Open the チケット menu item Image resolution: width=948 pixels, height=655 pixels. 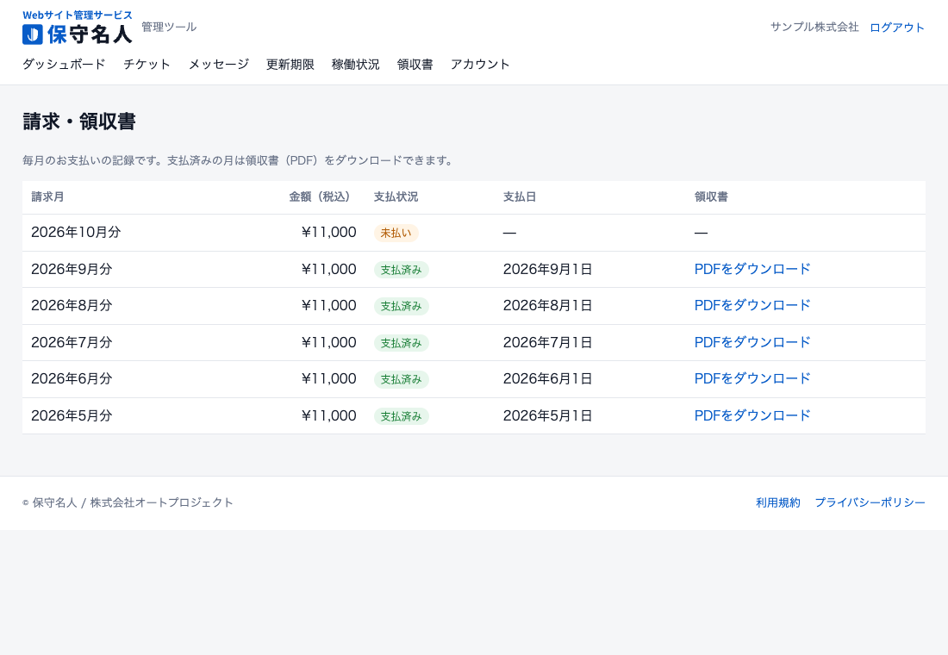point(147,64)
